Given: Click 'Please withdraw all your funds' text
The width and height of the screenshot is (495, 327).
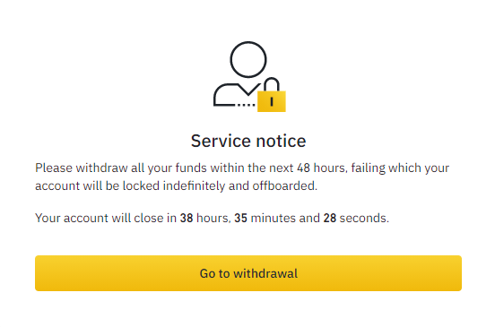Looking at the screenshot, I should click(x=121, y=168).
